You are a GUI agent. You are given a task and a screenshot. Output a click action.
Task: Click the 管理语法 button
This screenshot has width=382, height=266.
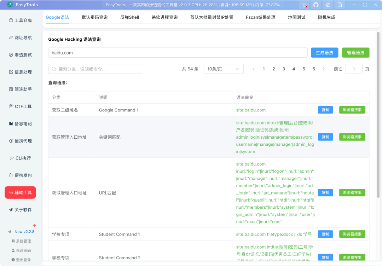(x=355, y=53)
